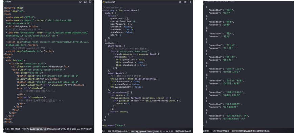Click the v-if="showTest" div line
The height and width of the screenshot is (133, 296).
tap(31, 88)
